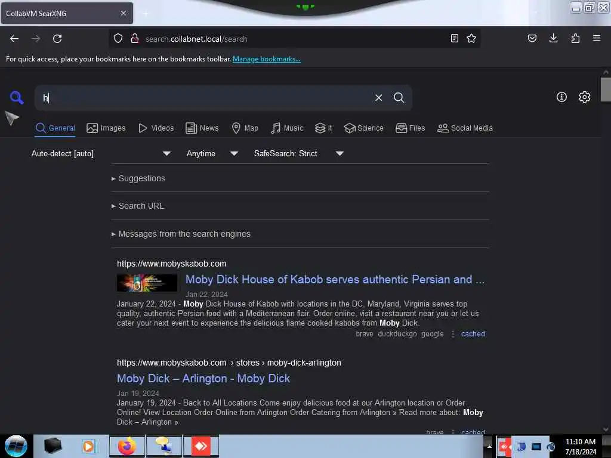Switch to the Map search category
This screenshot has height=458, width=611.
point(245,128)
